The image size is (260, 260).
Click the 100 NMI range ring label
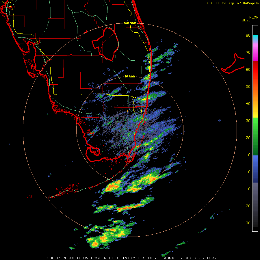(130, 23)
